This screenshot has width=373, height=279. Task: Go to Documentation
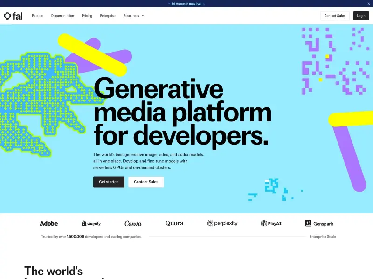point(62,16)
